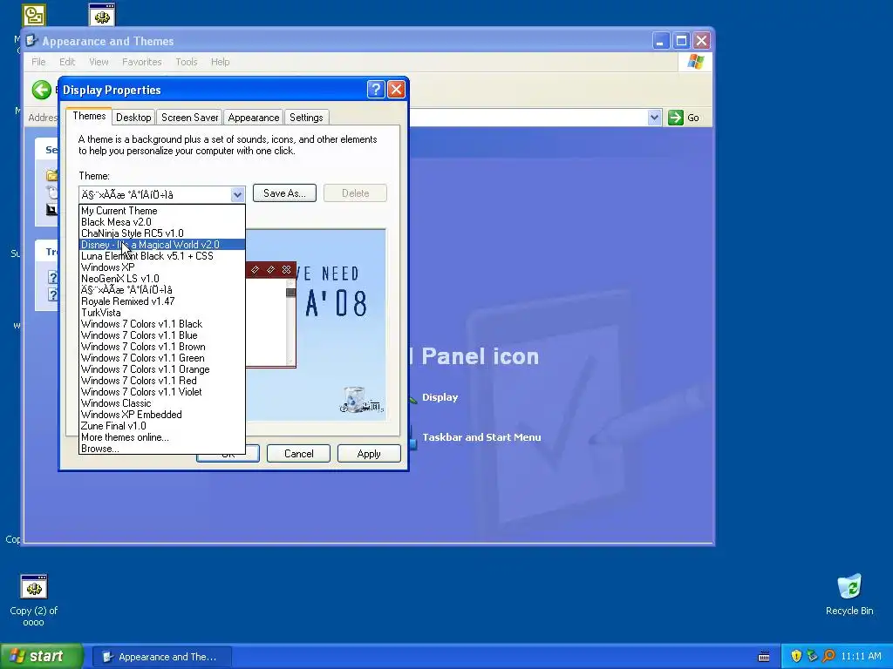Click the network tray icon

point(812,656)
